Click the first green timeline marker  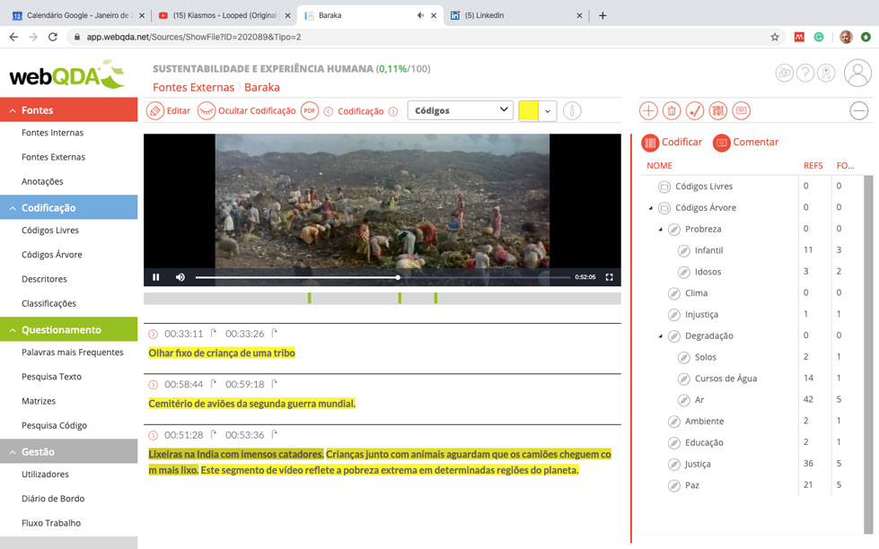tap(310, 298)
